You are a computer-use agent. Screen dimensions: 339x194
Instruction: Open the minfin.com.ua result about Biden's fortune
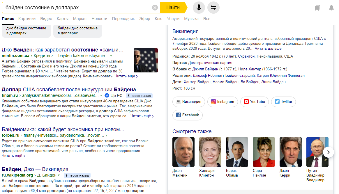[x=63, y=50]
